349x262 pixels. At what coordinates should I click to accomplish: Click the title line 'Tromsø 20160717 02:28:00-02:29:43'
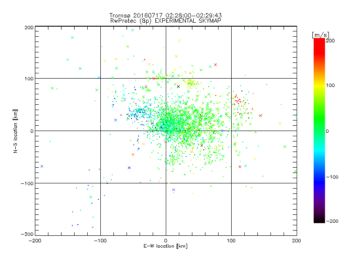click(x=166, y=15)
